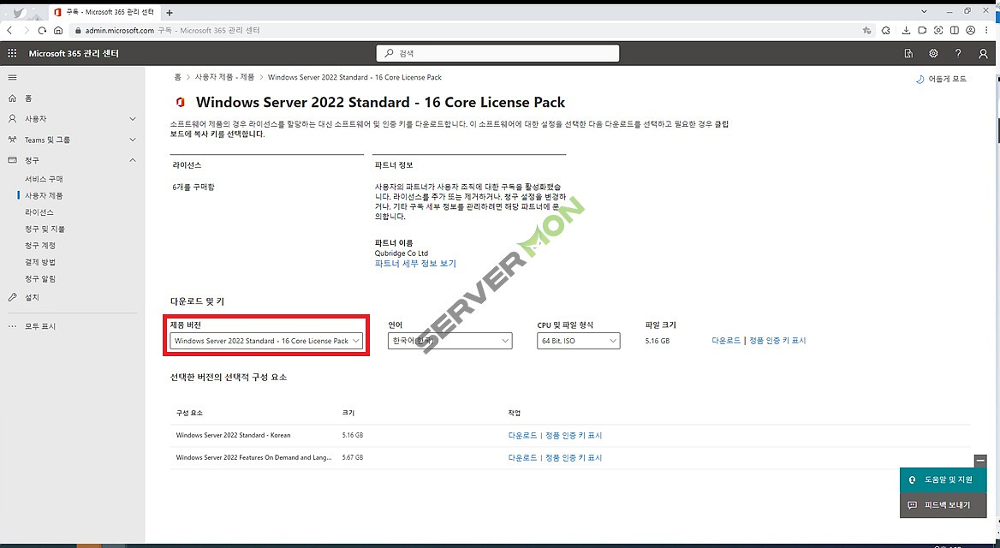This screenshot has height=548, width=1000.
Task: Select 청구 및 지불 in sidebar
Action: [45, 229]
